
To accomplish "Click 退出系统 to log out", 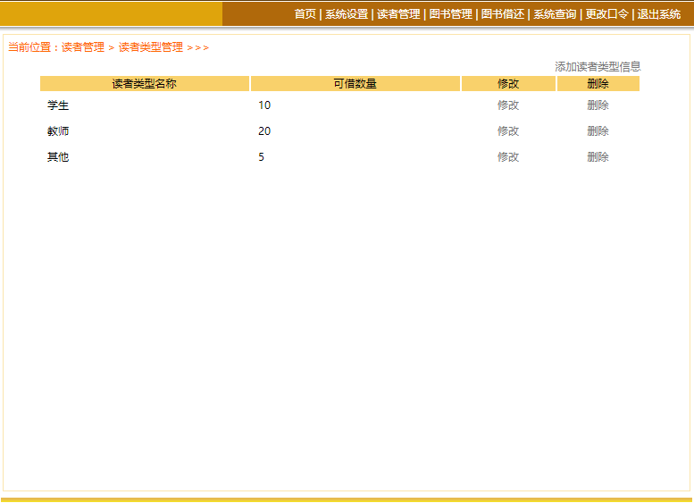I will tap(658, 14).
